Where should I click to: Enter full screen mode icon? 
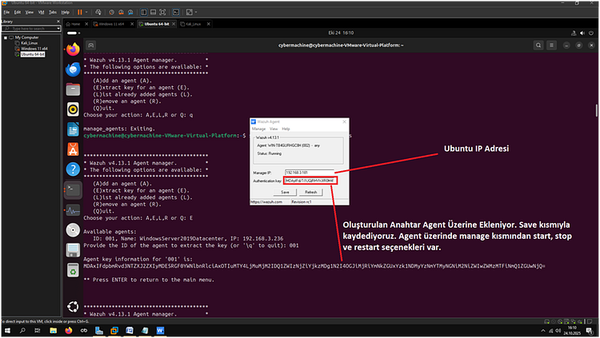162,12
